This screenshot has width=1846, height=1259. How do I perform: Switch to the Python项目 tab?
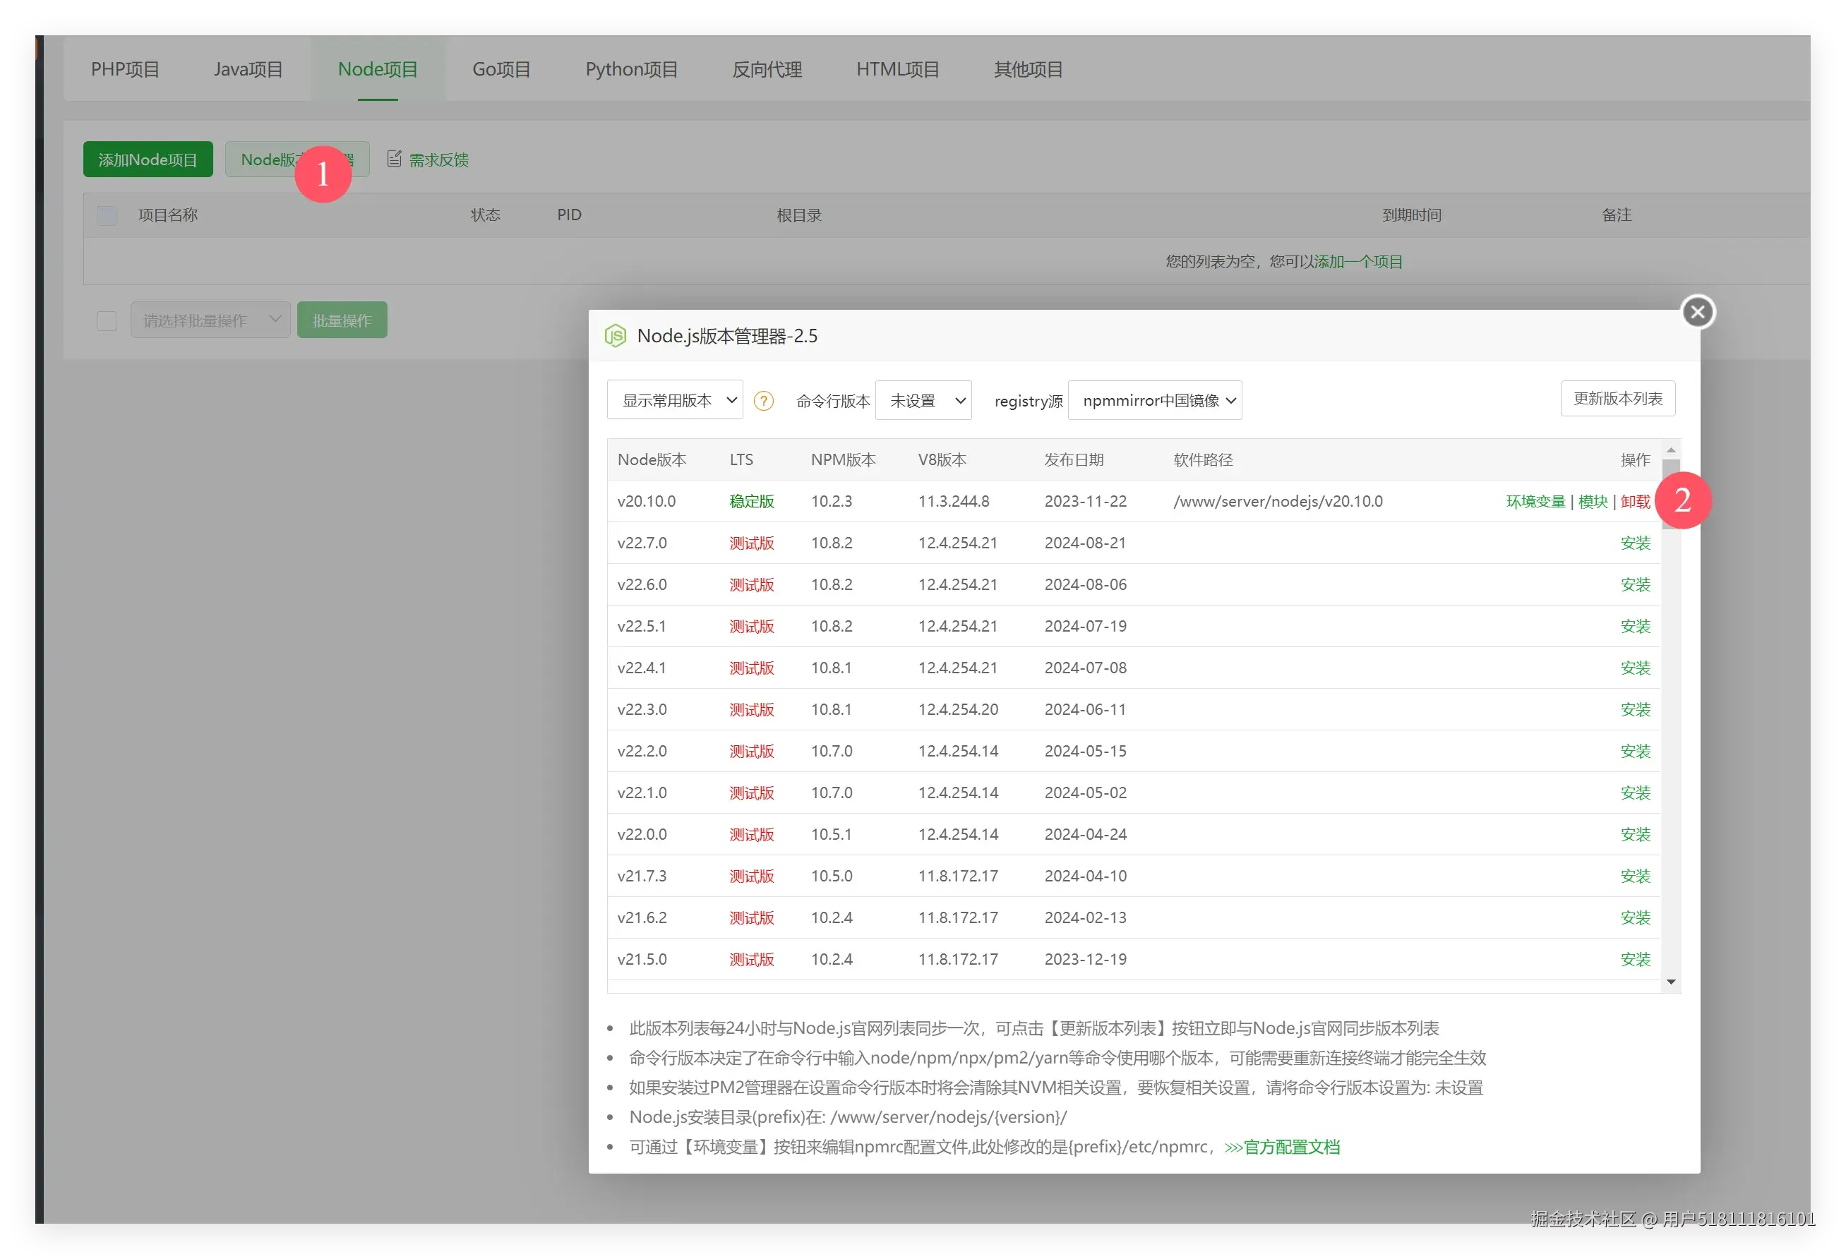[632, 69]
